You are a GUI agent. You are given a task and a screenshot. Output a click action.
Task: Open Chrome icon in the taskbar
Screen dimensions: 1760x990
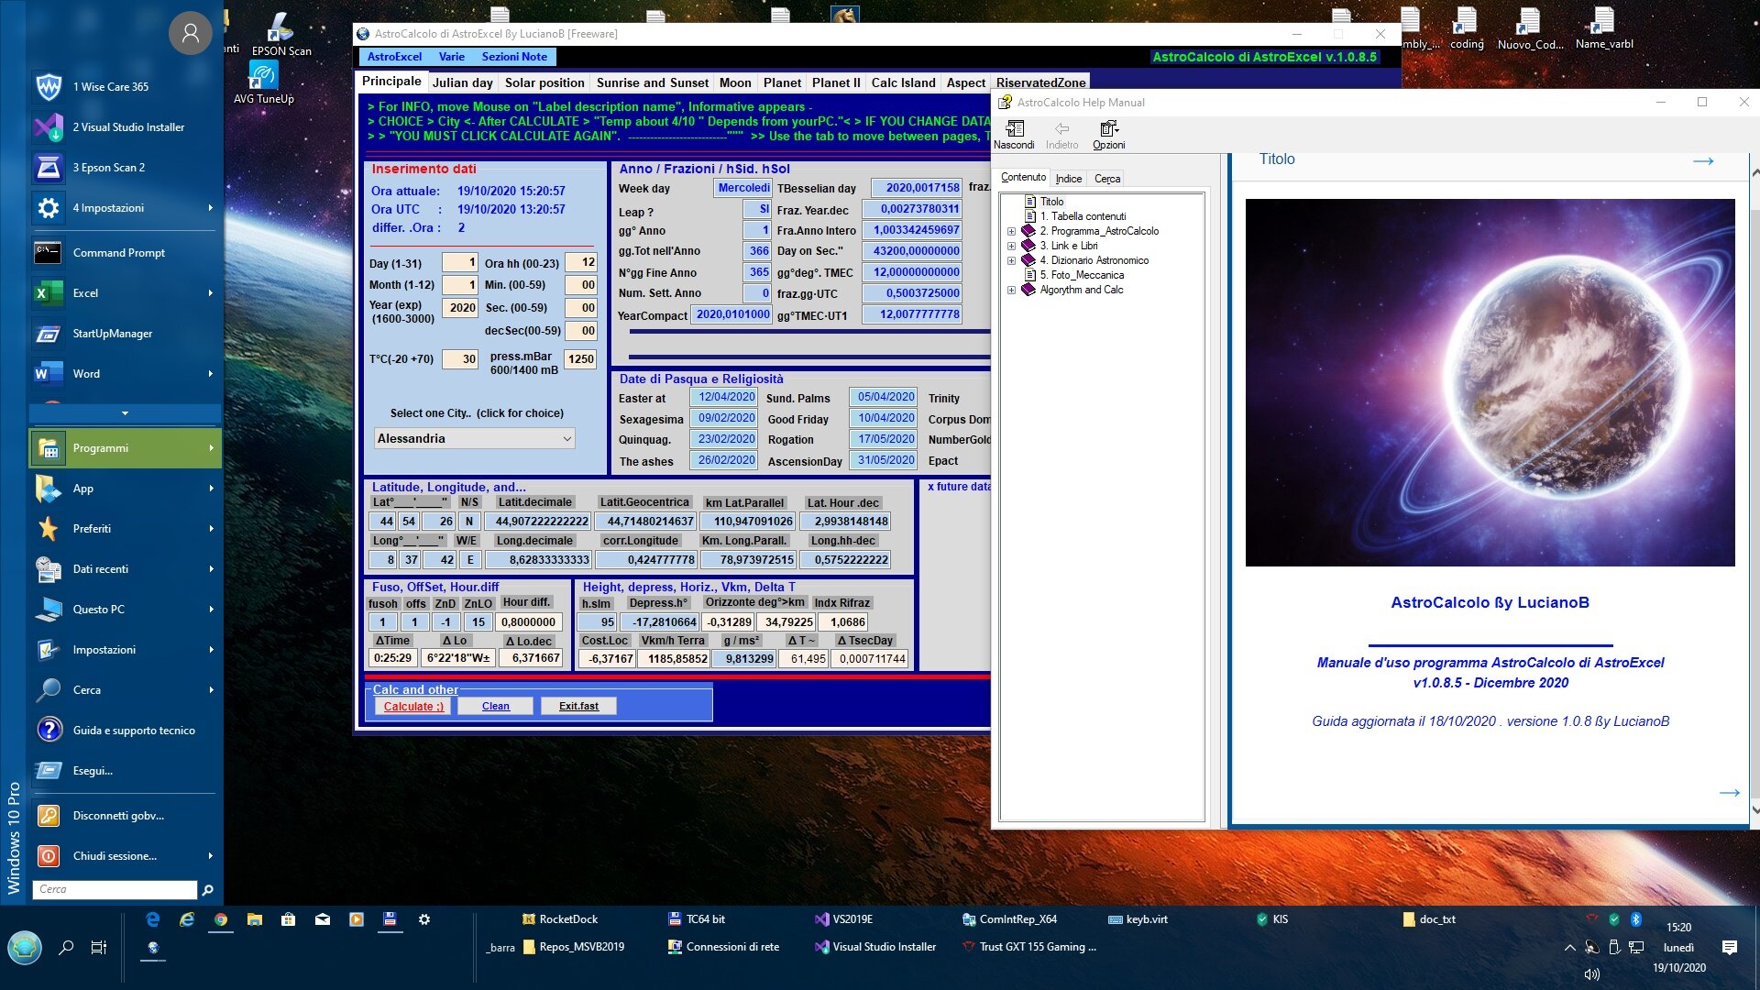(221, 919)
